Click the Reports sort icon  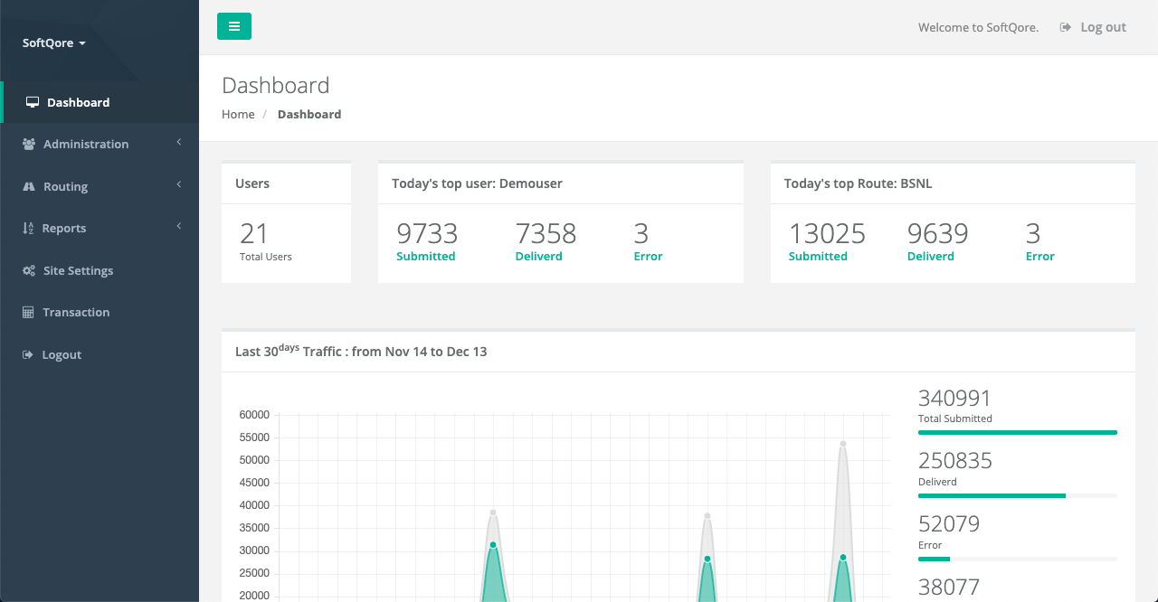pyautogui.click(x=28, y=229)
